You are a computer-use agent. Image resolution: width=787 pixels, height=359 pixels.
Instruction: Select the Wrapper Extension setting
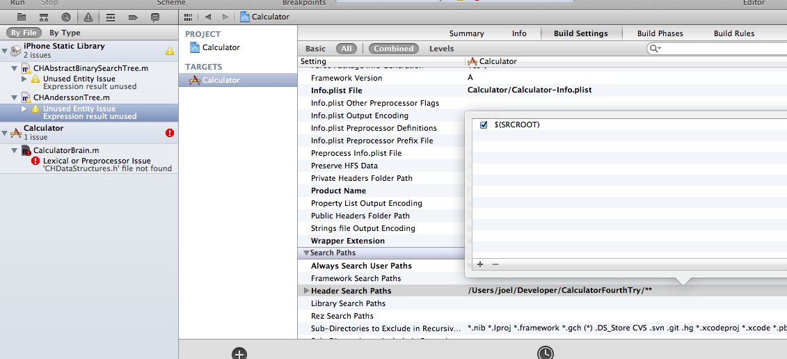[x=348, y=241]
